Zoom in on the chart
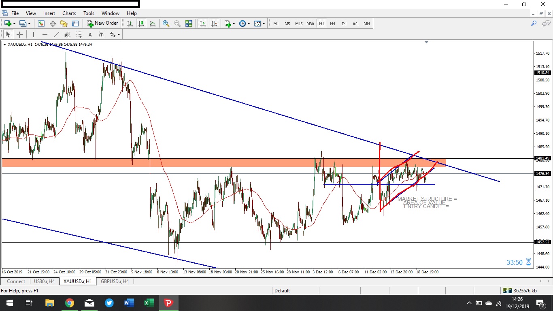 165,24
